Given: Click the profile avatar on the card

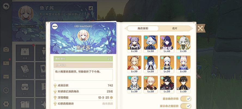Looking at the screenshot, I should pyautogui.click(x=83, y=35).
